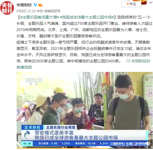The image size is (153, 150).
Task: Play the theme park news video
Action: click(85, 110)
